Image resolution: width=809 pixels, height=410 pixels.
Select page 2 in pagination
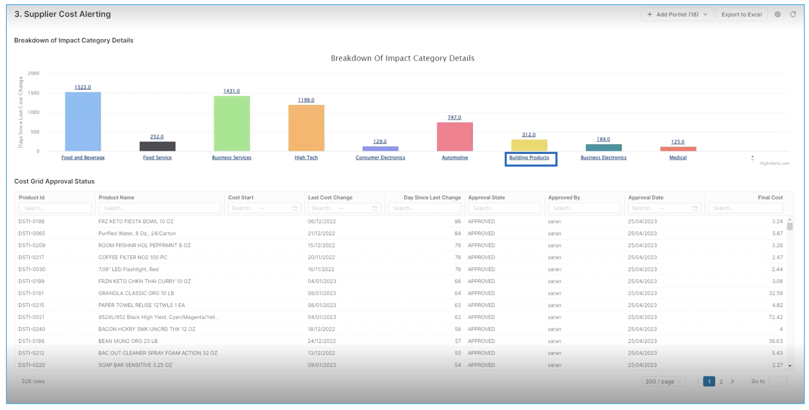pos(721,381)
